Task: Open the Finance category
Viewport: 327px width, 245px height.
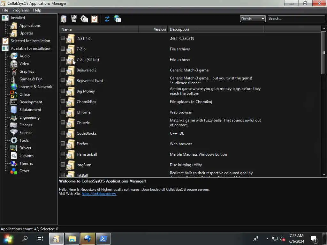Action: [26, 125]
